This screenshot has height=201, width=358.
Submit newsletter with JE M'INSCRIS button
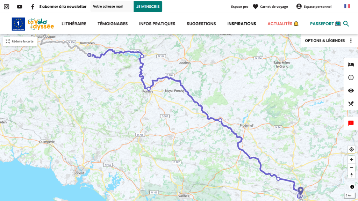click(x=148, y=7)
